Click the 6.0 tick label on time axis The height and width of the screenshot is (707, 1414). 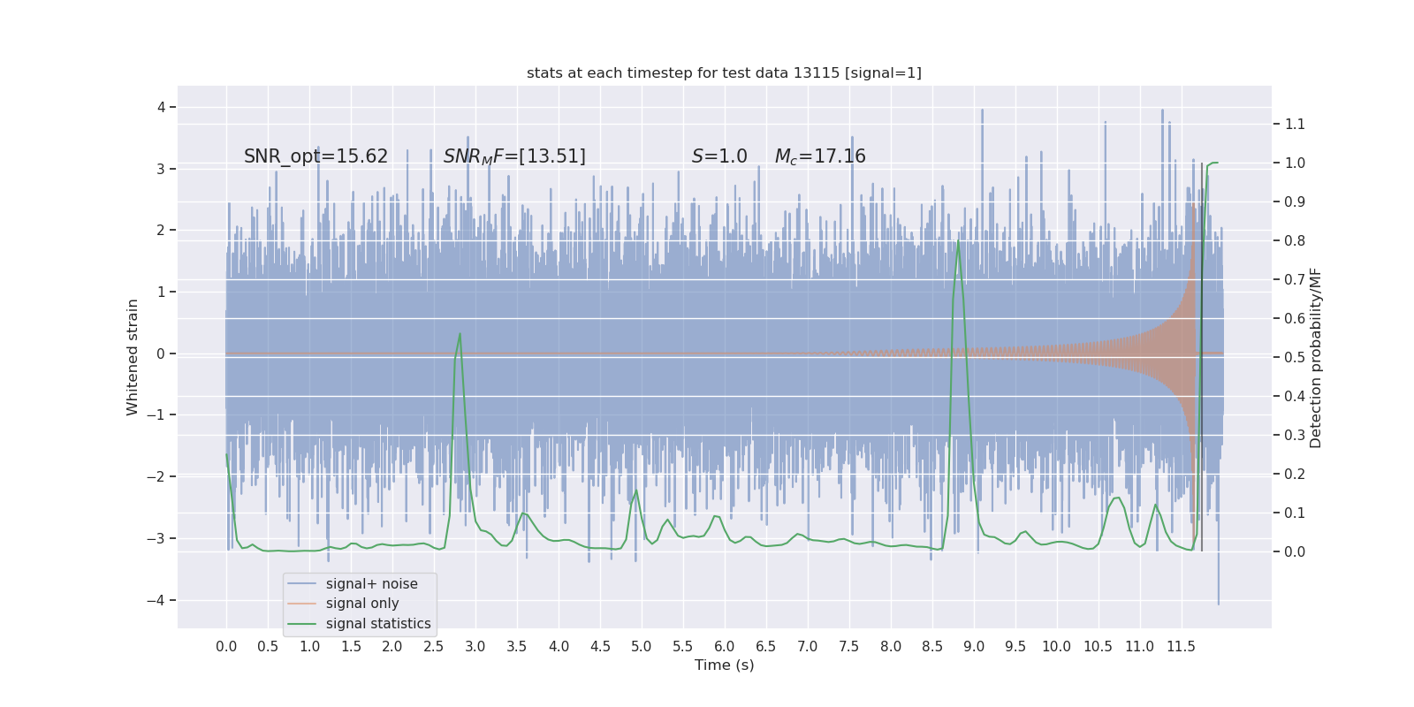pos(724,646)
